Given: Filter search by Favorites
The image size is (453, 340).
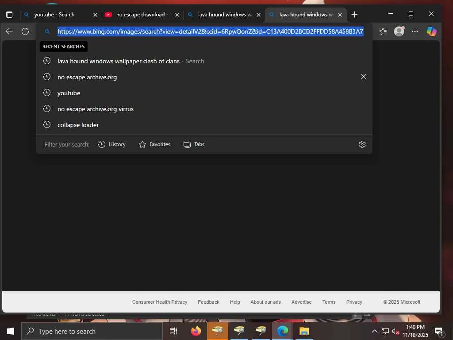Looking at the screenshot, I should (154, 144).
